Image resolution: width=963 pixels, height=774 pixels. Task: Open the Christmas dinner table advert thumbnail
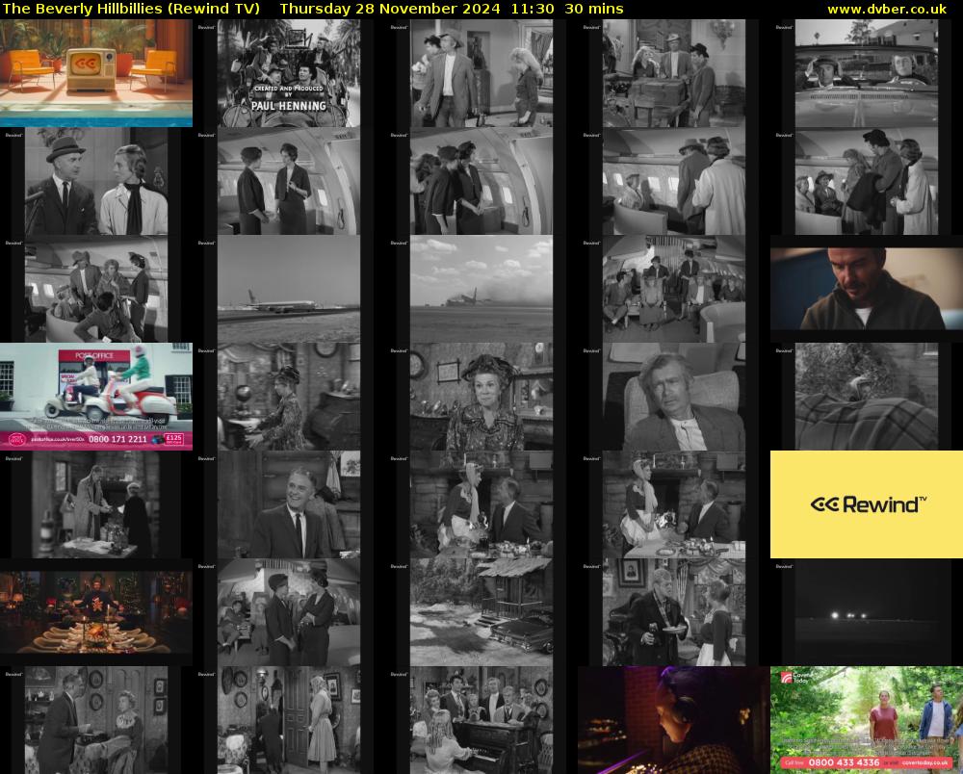point(95,612)
